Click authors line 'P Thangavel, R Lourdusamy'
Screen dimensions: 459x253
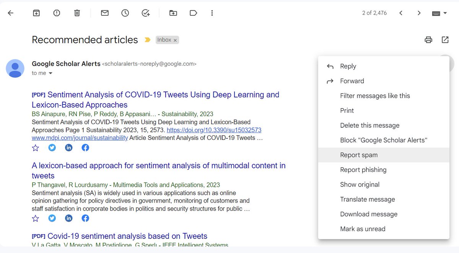coord(126,185)
